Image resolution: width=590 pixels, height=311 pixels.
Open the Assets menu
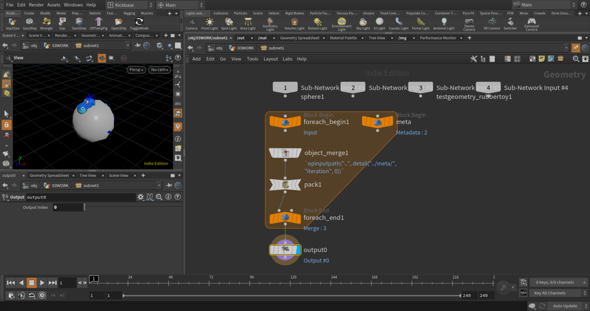(x=54, y=4)
